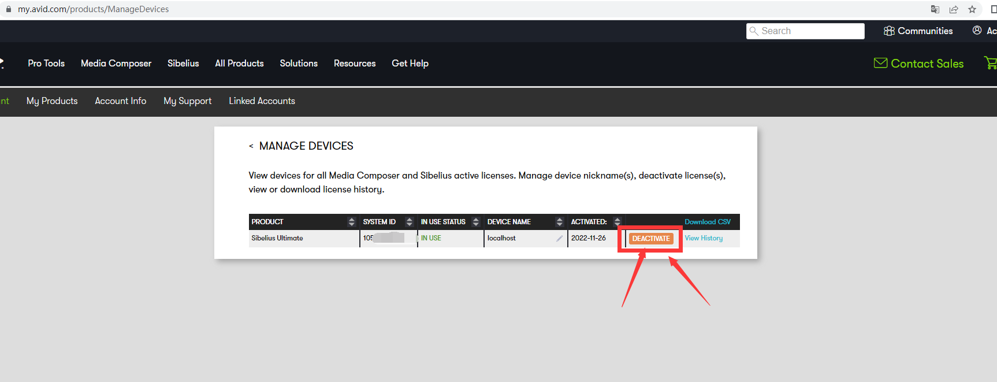Open the shopping cart icon

tap(990, 63)
